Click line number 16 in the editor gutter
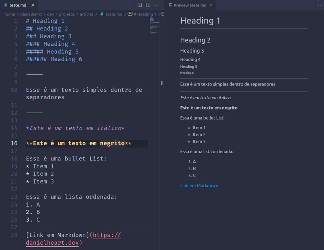 tap(14, 143)
